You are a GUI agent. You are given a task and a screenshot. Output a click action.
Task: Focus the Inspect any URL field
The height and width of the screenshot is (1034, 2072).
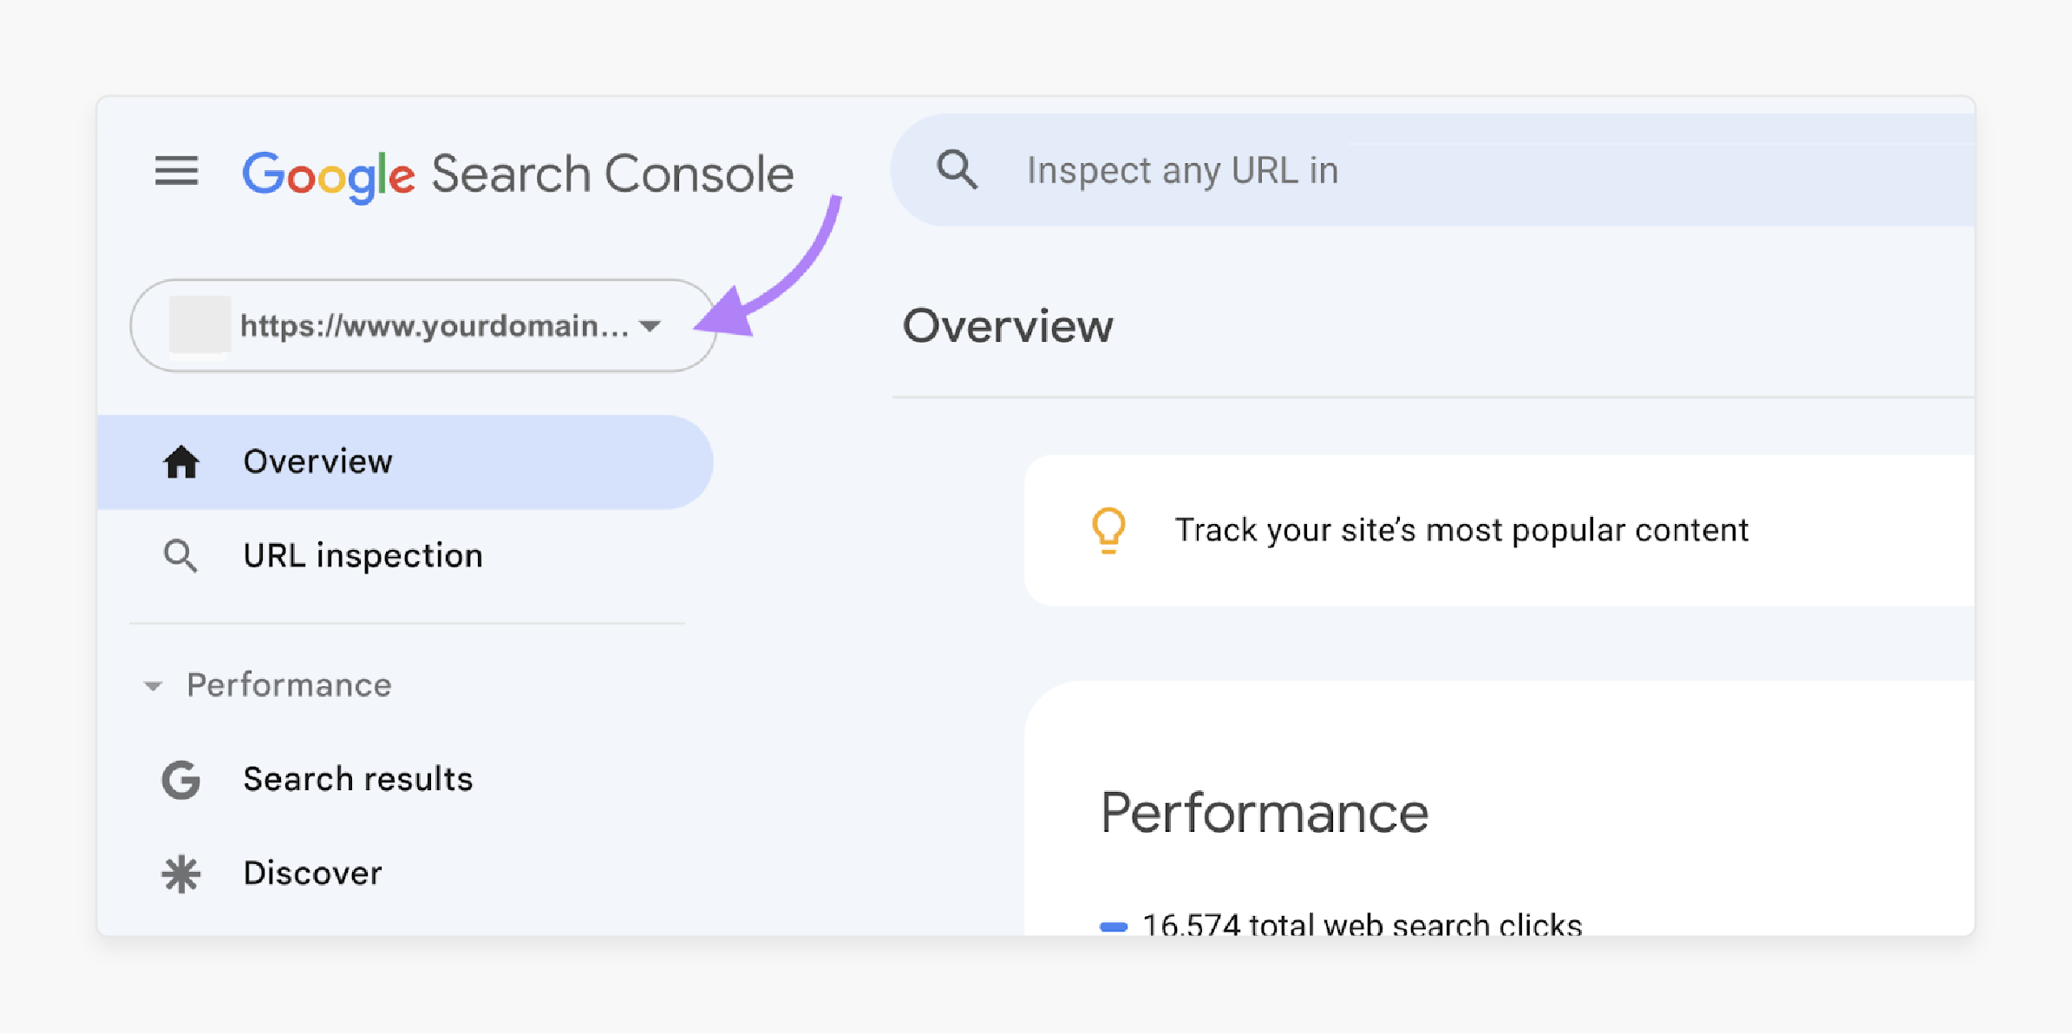(1433, 170)
